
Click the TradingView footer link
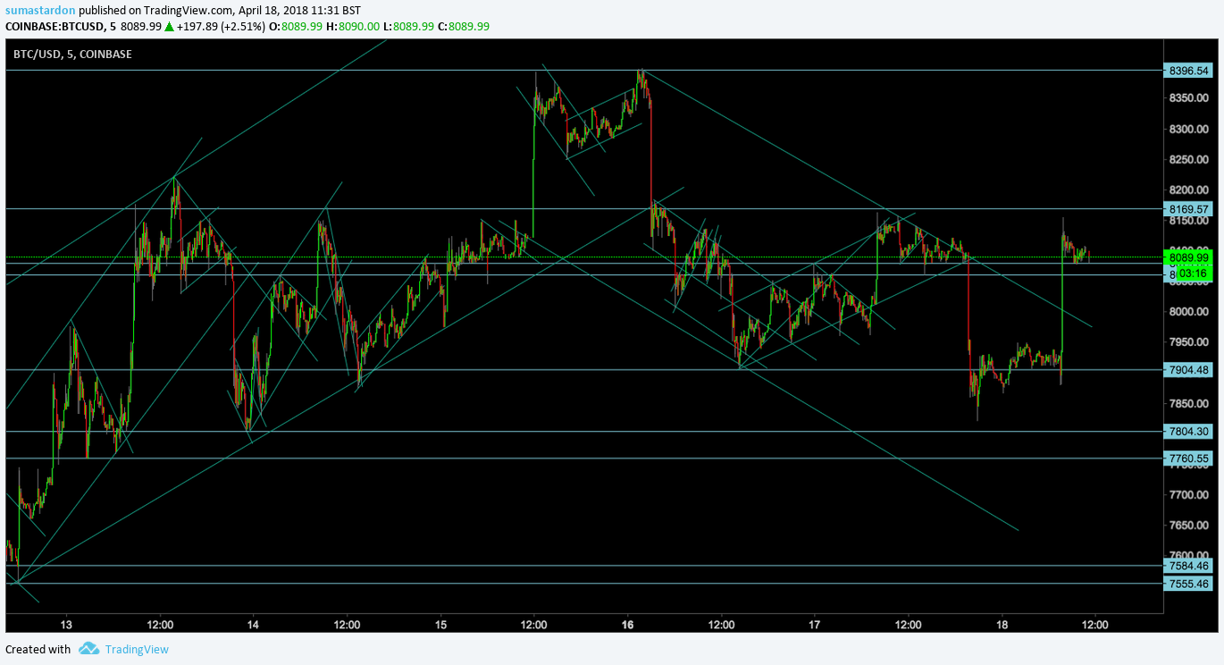(x=137, y=649)
